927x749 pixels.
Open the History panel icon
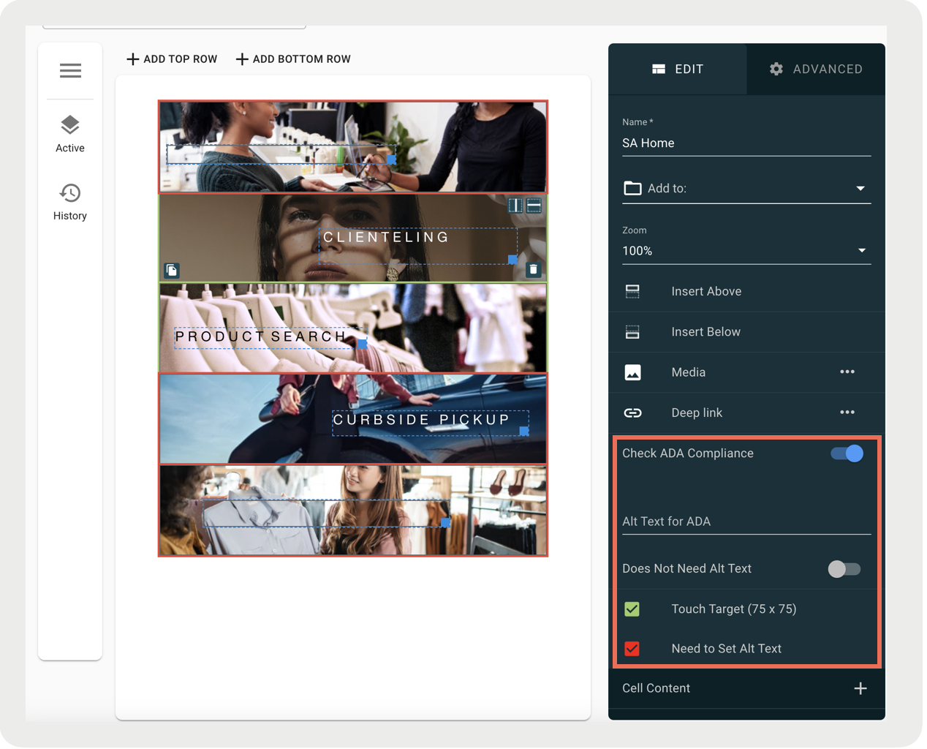(x=70, y=193)
